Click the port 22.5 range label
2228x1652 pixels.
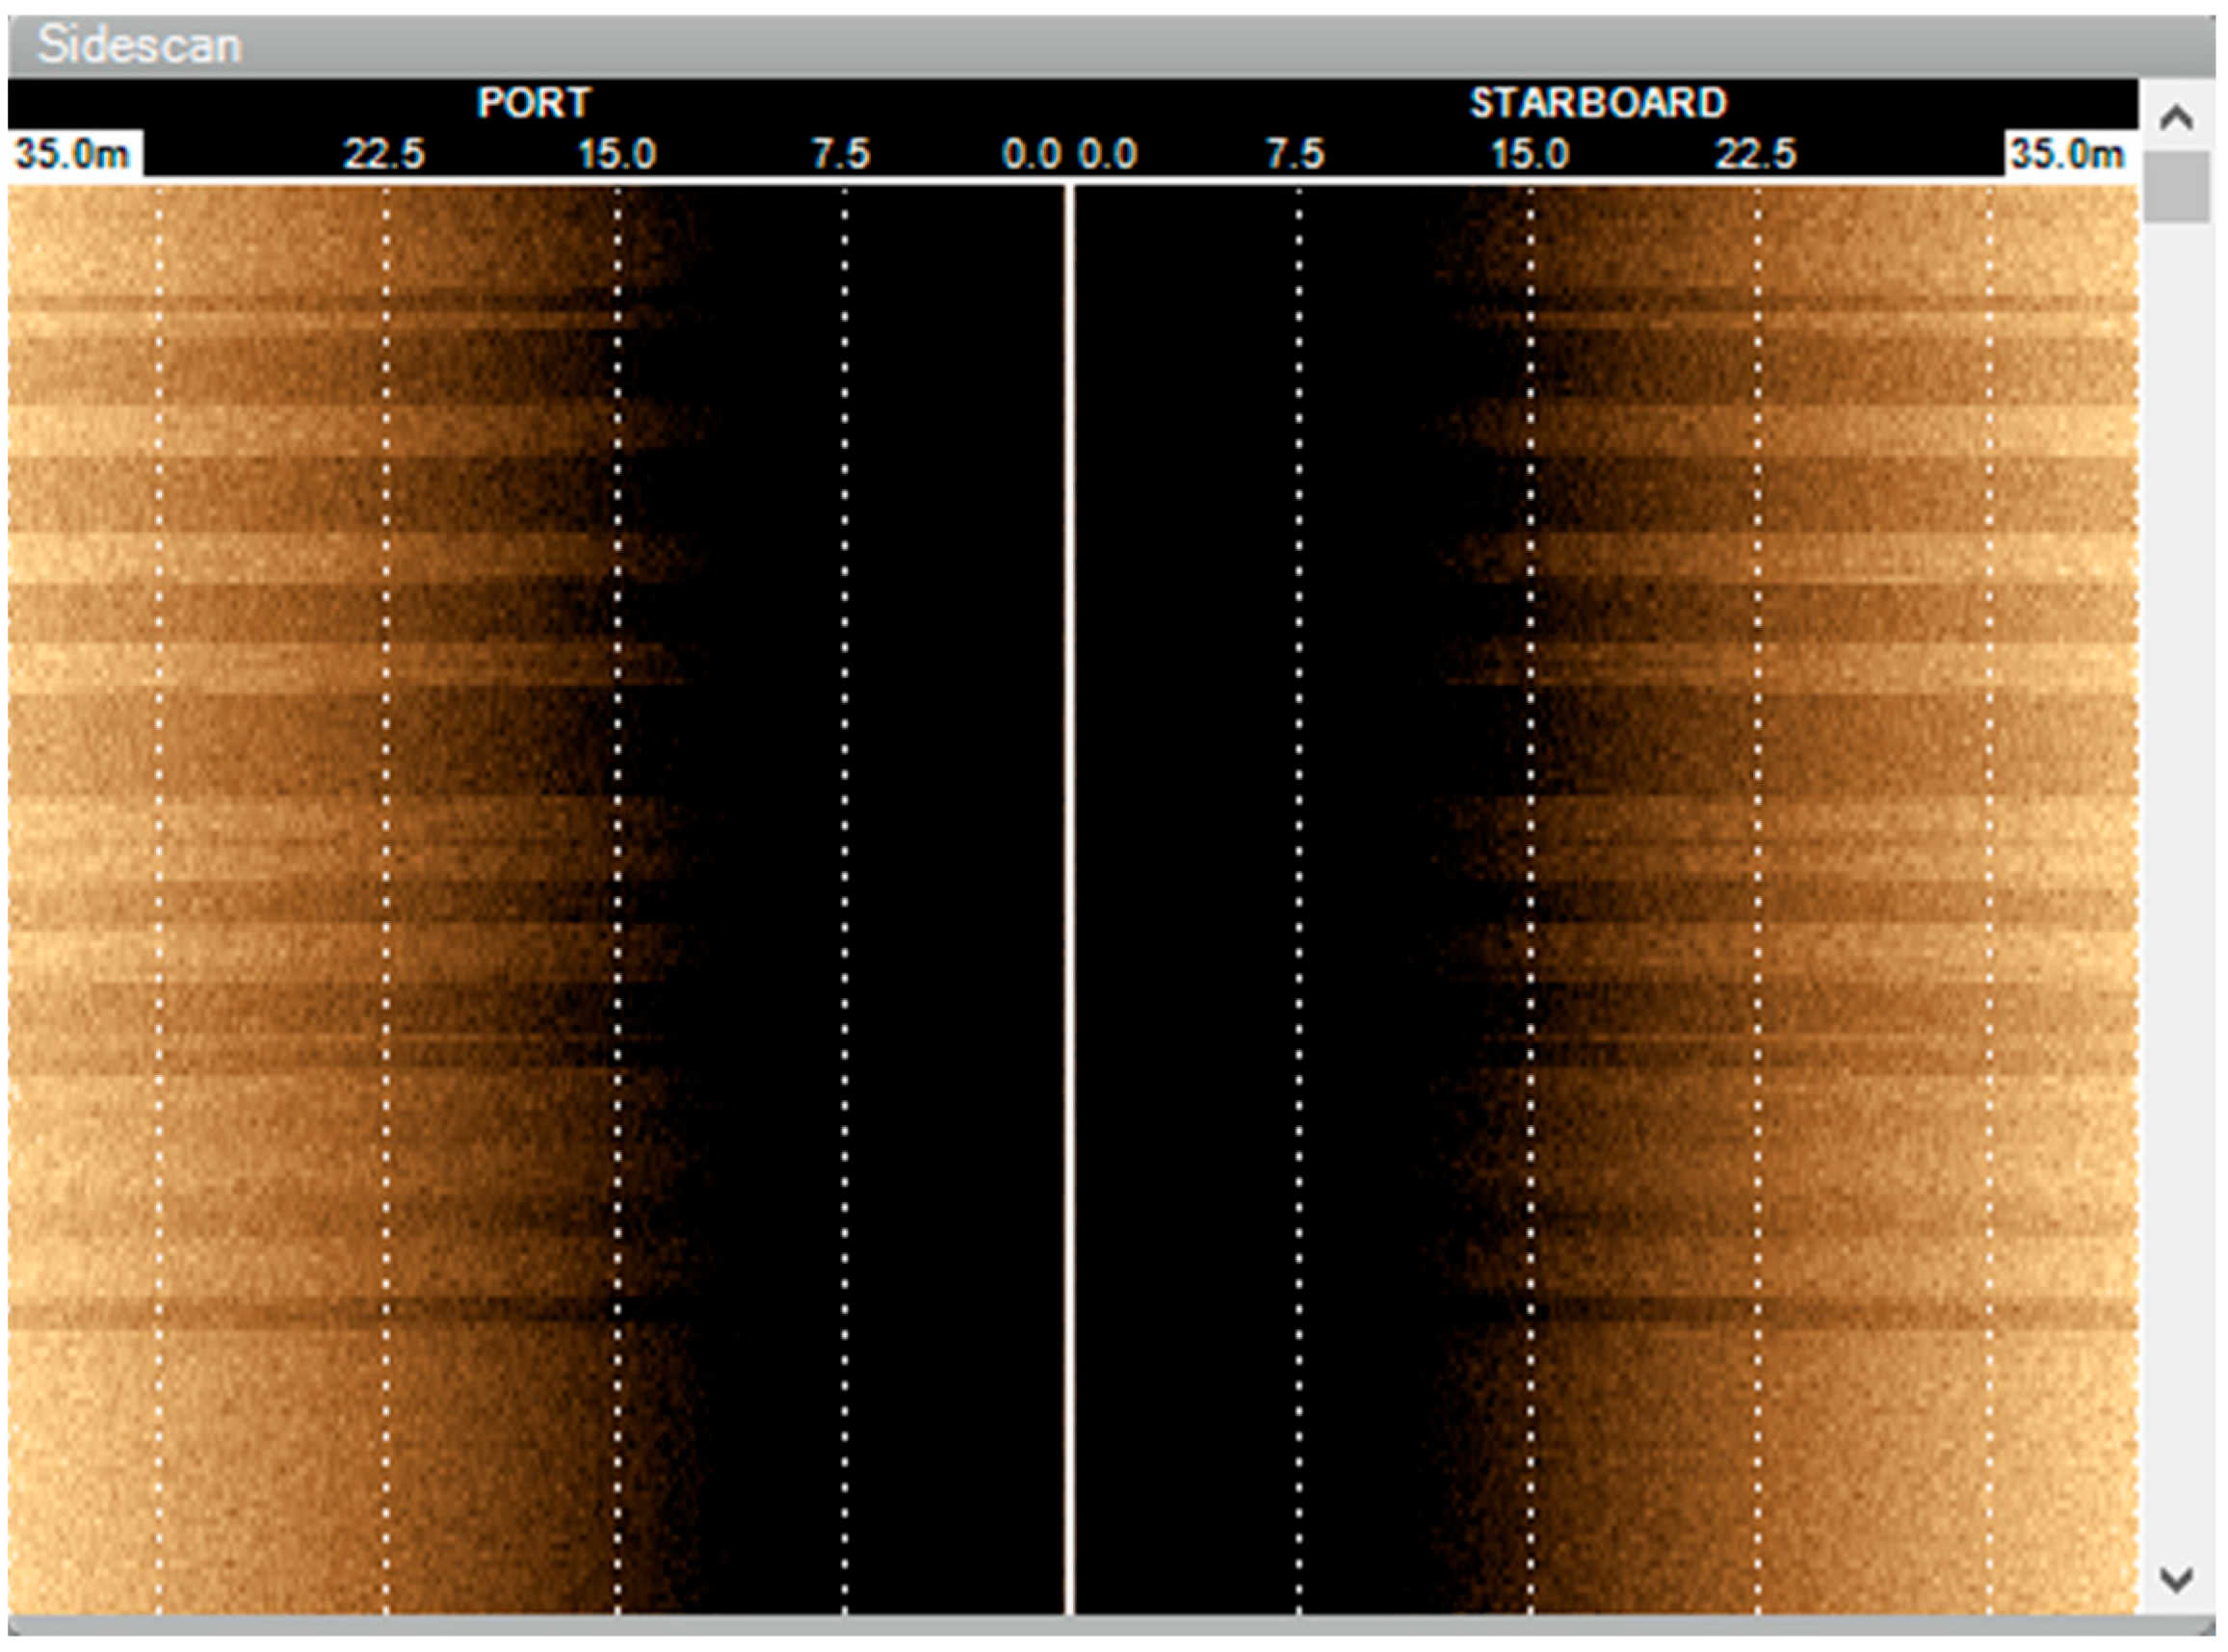click(x=384, y=154)
